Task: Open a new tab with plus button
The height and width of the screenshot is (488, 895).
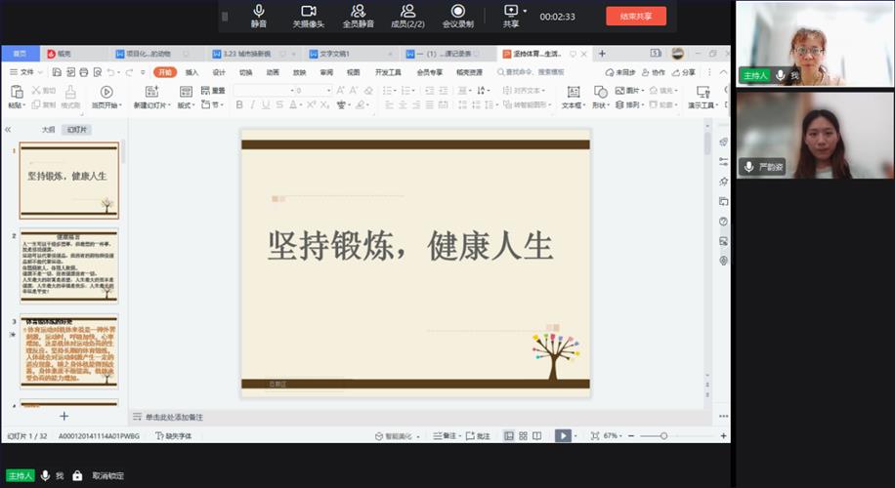Action: point(602,54)
